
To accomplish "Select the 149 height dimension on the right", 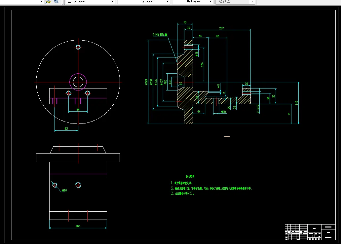I will (297, 103).
